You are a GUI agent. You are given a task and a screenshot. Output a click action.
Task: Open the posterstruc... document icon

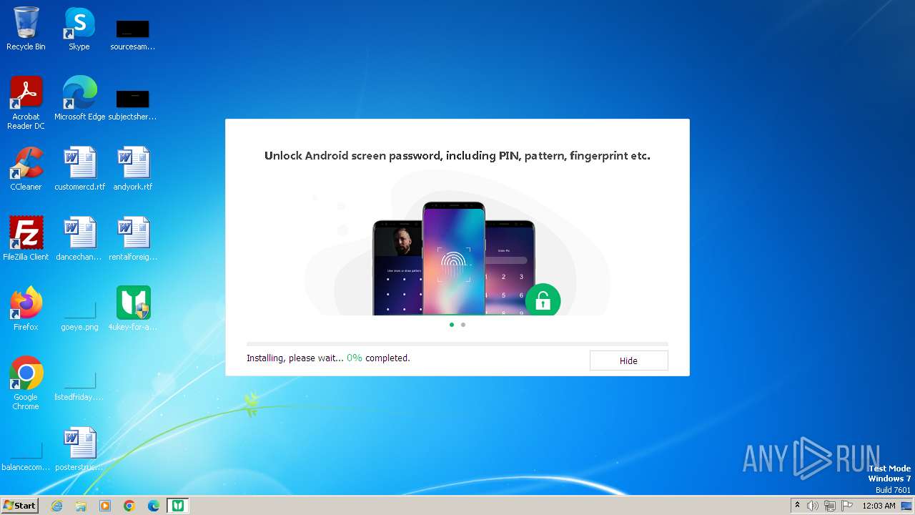[79, 449]
